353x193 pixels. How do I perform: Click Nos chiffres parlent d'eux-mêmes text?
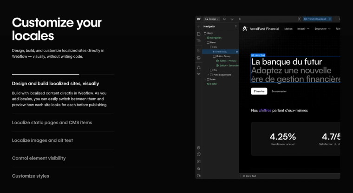click(x=280, y=110)
